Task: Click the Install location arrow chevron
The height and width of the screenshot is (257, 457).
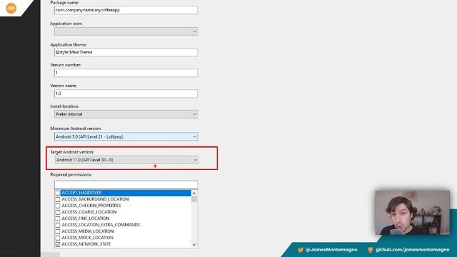Action: [194, 114]
